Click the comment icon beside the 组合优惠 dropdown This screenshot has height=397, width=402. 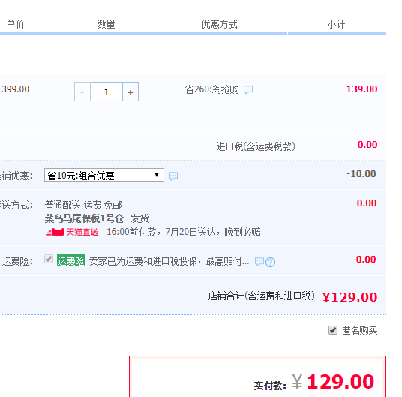pyautogui.click(x=173, y=176)
